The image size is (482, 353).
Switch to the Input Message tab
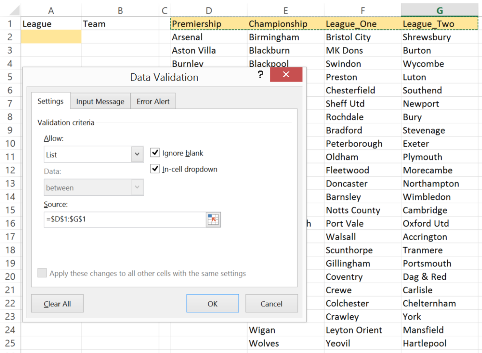[x=100, y=101]
